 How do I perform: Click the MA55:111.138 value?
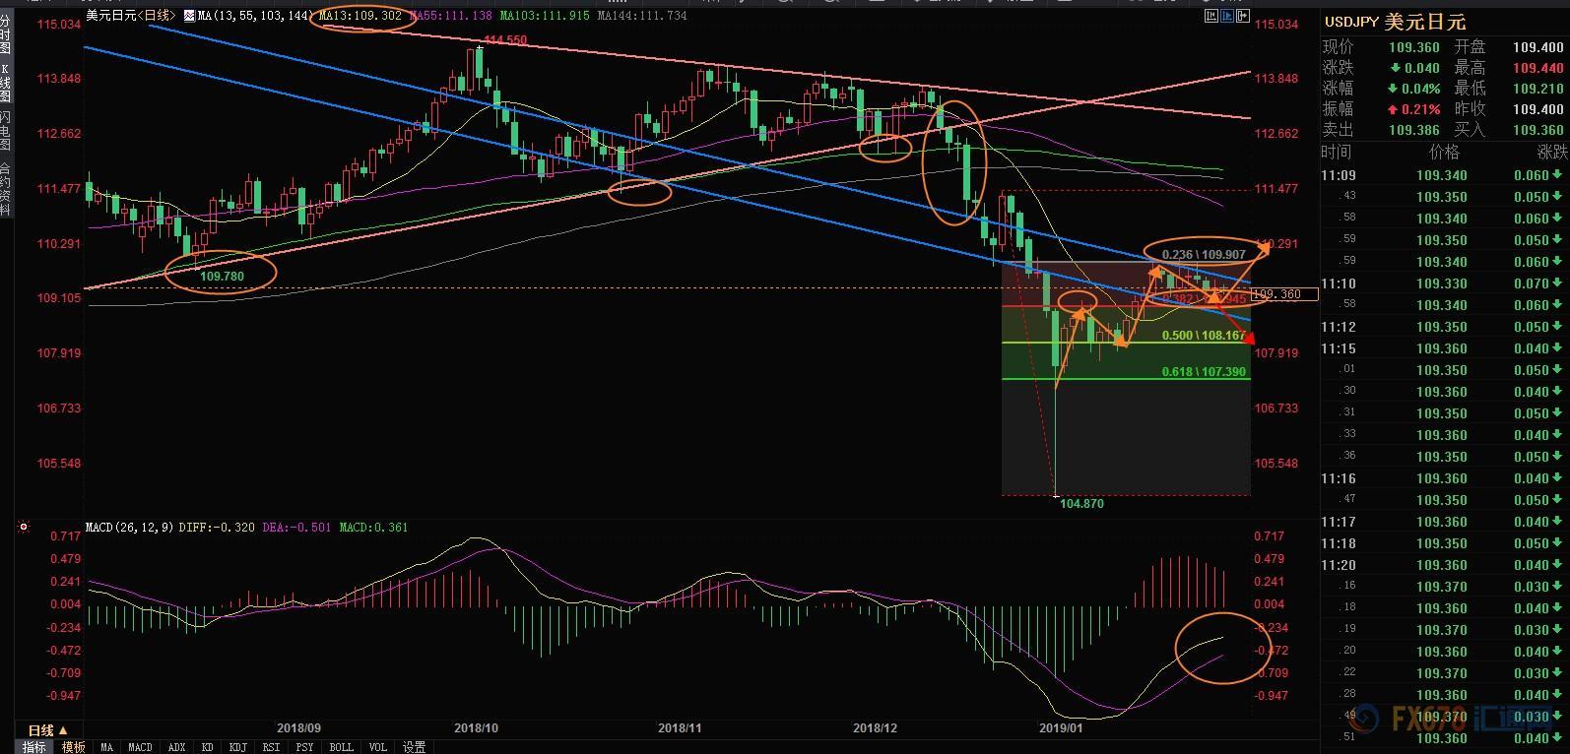450,16
